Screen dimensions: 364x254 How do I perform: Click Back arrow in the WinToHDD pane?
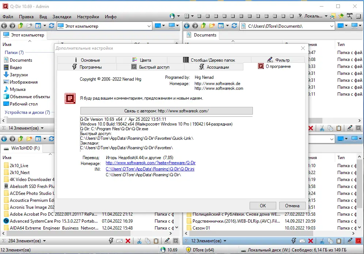pyautogui.click(x=4, y=139)
